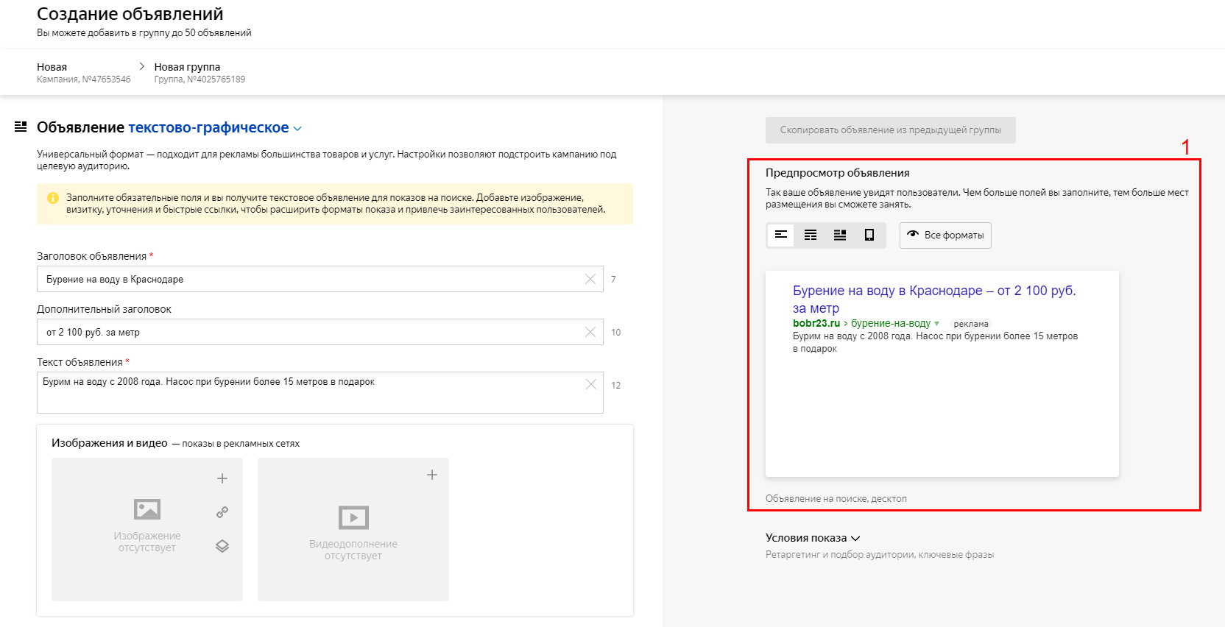Click caption Объявление на поиске, десктоп
Viewport: 1225px width, 627px height.
(x=836, y=498)
